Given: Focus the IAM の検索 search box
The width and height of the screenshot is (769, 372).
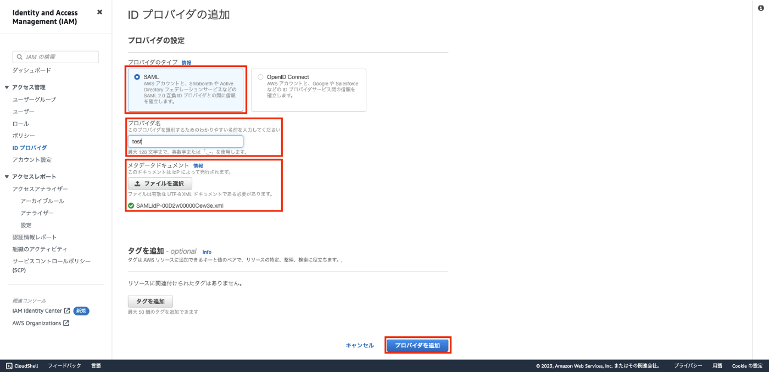Looking at the screenshot, I should (55, 57).
